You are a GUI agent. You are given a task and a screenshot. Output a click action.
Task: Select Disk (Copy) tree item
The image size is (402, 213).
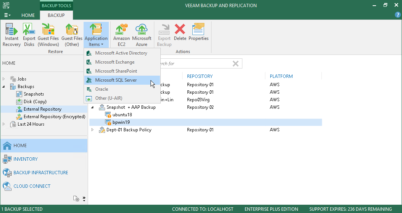click(35, 102)
